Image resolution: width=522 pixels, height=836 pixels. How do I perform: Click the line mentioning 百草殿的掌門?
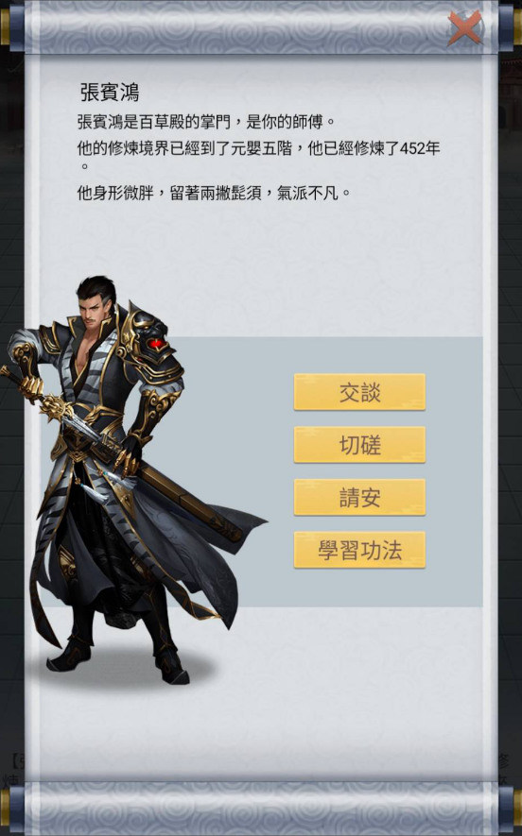tap(206, 122)
